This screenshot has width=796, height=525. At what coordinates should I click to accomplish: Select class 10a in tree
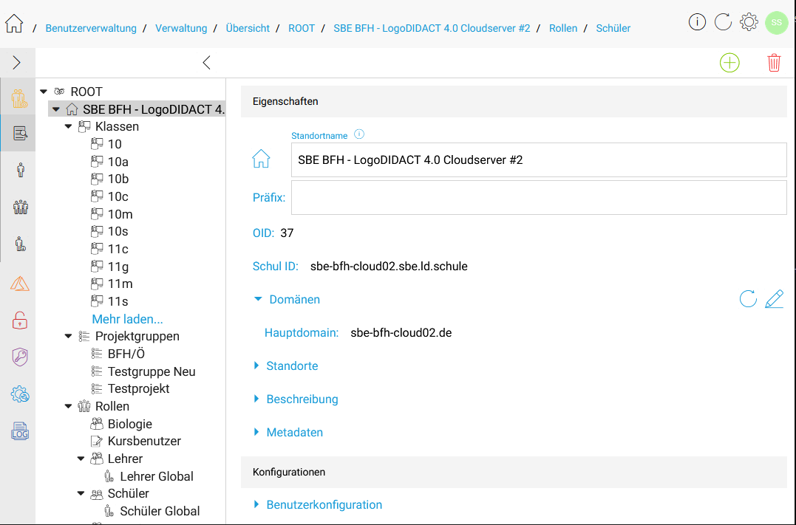coord(118,162)
